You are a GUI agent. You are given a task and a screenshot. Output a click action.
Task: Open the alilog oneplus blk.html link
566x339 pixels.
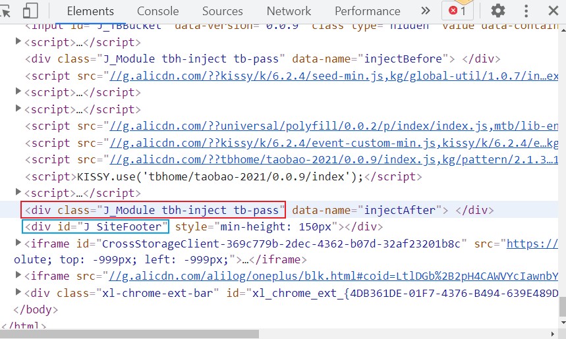point(333,276)
